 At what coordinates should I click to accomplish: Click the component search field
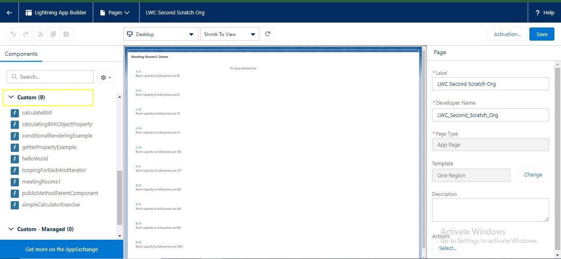pos(50,77)
